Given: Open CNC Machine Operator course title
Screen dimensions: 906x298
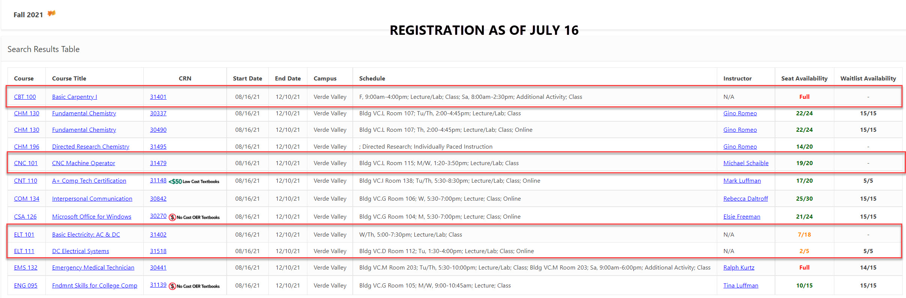Looking at the screenshot, I should (83, 163).
